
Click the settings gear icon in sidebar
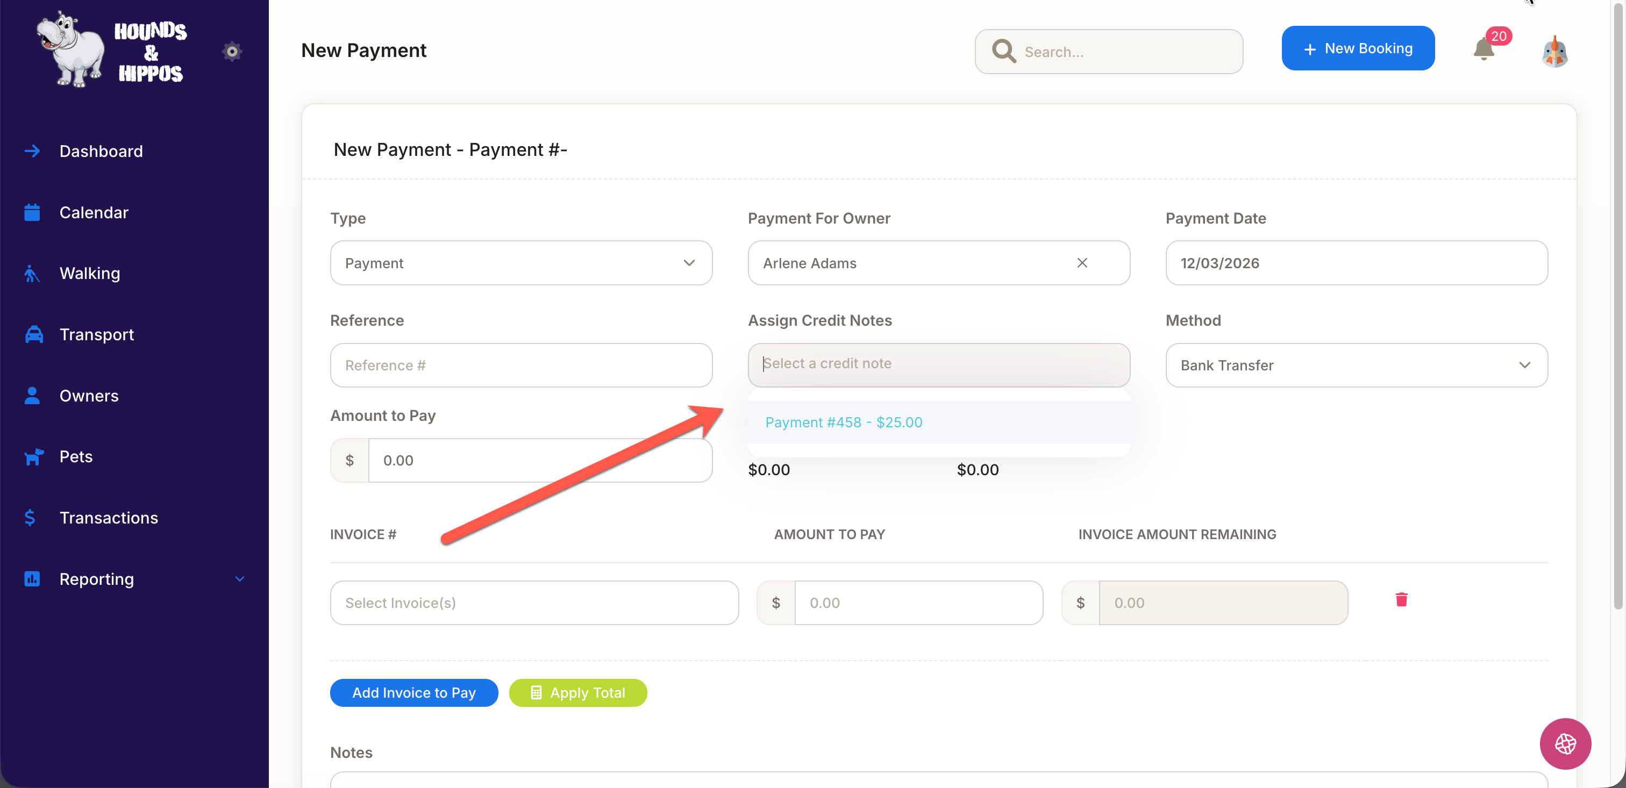coord(232,51)
